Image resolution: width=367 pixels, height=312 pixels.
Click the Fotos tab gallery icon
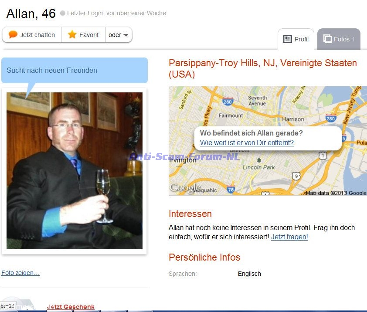[x=327, y=39]
